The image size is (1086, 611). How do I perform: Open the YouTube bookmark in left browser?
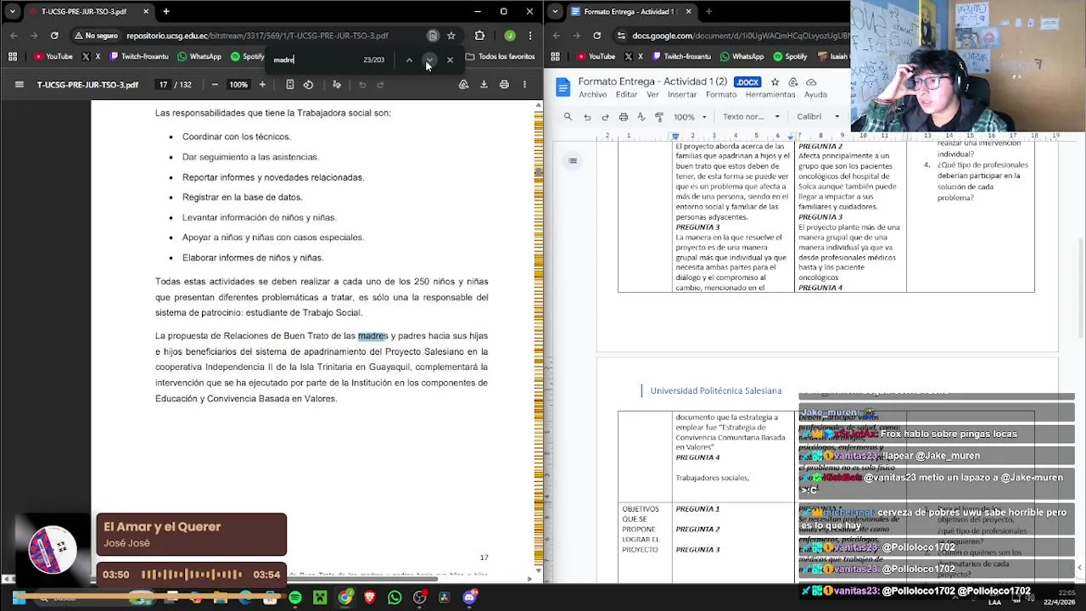pos(53,57)
